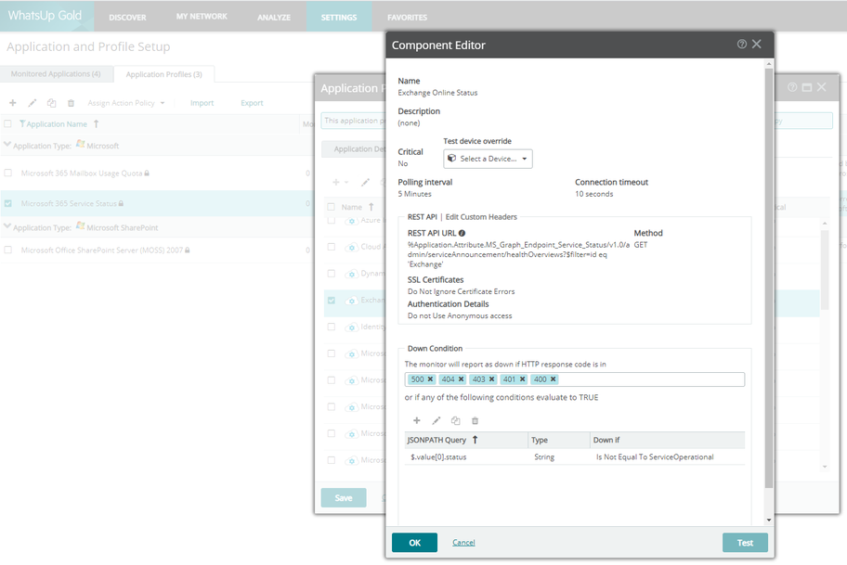
Task: Collapse Application Type Microsoft group
Action: coord(7,145)
